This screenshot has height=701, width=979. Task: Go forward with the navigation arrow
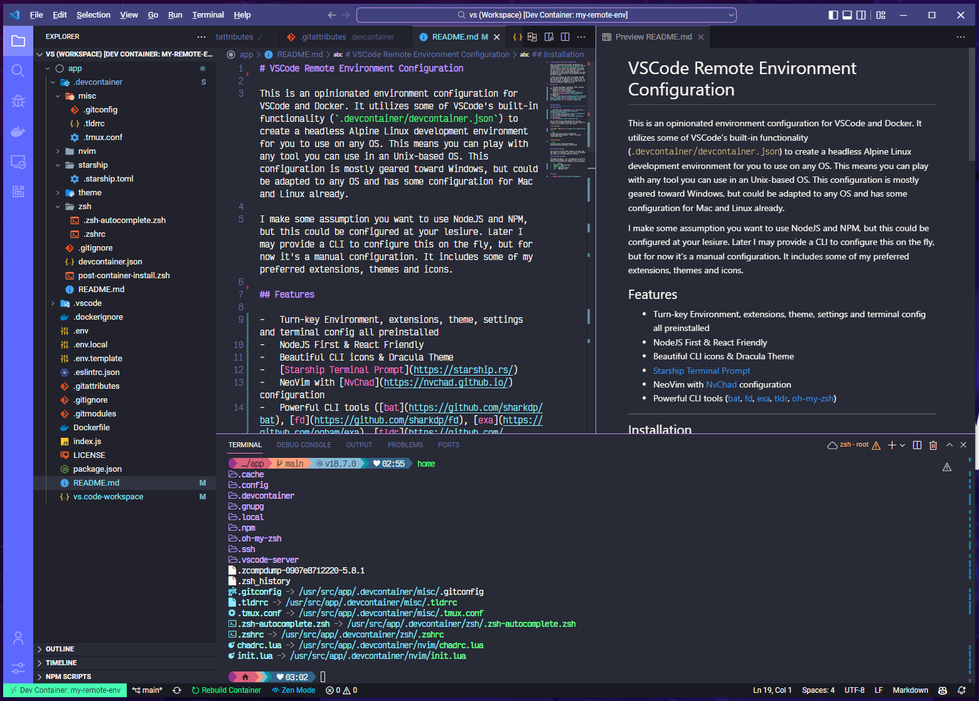pos(346,15)
